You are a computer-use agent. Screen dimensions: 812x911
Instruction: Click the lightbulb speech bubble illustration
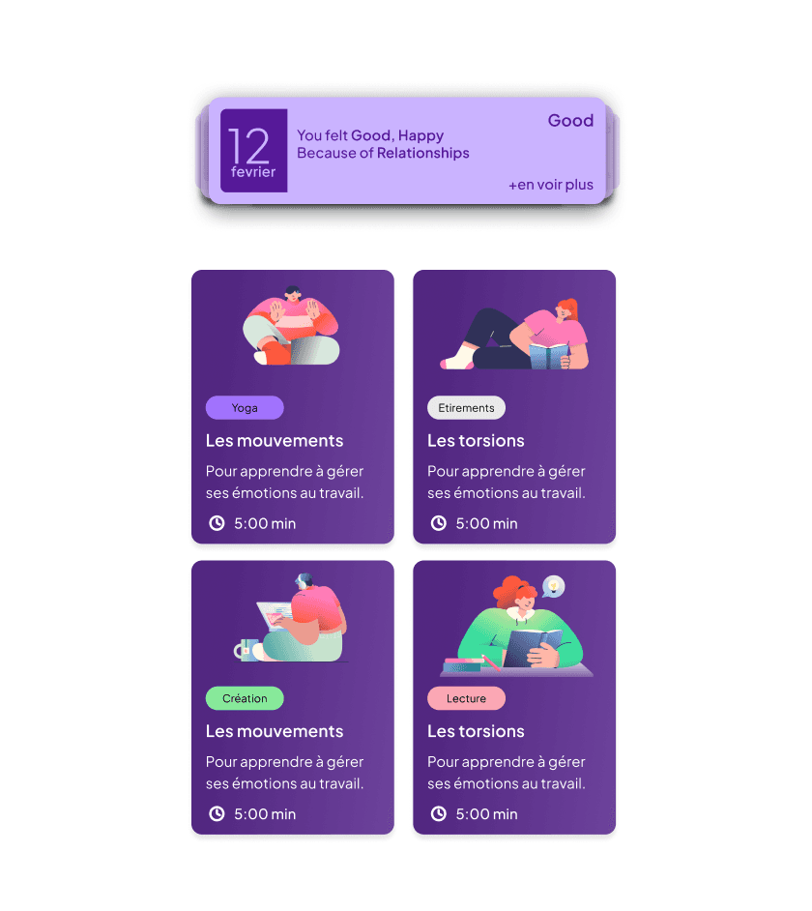[554, 586]
